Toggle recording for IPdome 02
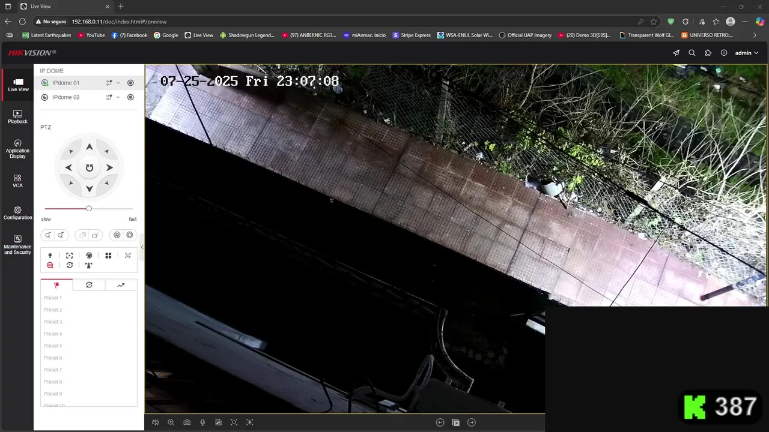 (130, 97)
